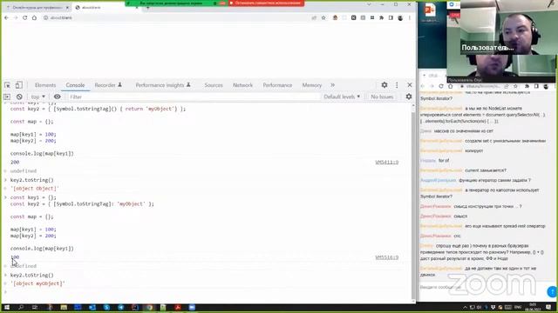Screen dimensions: 558x313
Task: Open the Chrome three-dot menu
Action: coord(410,17)
